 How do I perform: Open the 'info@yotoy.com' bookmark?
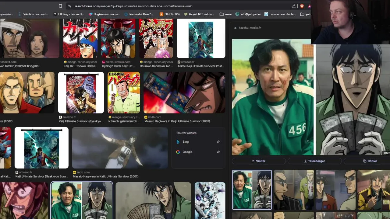click(248, 14)
